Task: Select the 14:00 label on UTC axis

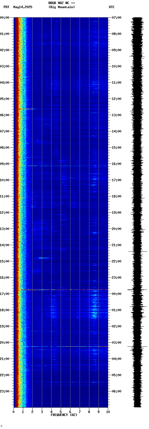Action: [x=117, y=131]
